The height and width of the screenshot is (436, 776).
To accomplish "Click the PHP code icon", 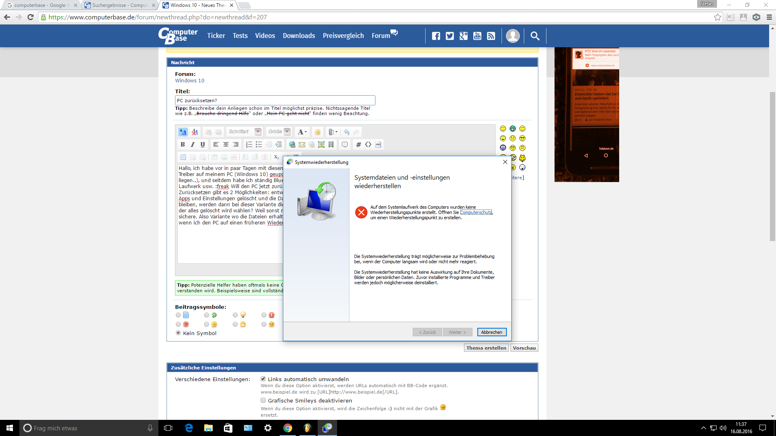I will tap(378, 145).
